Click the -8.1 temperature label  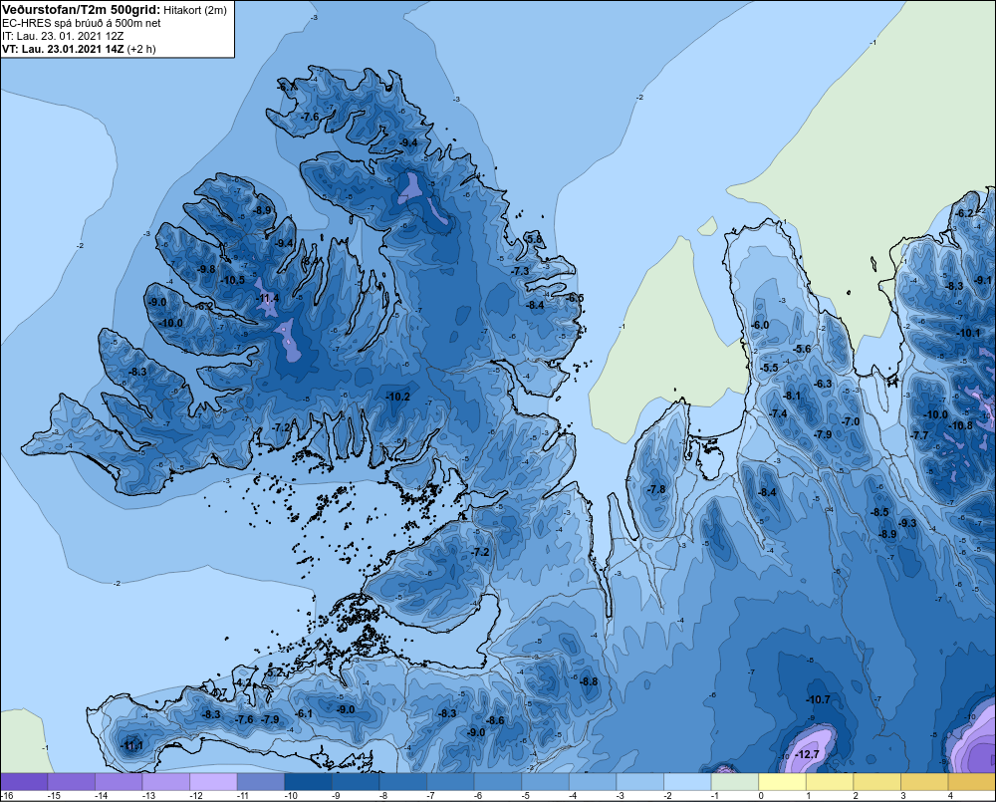click(792, 396)
